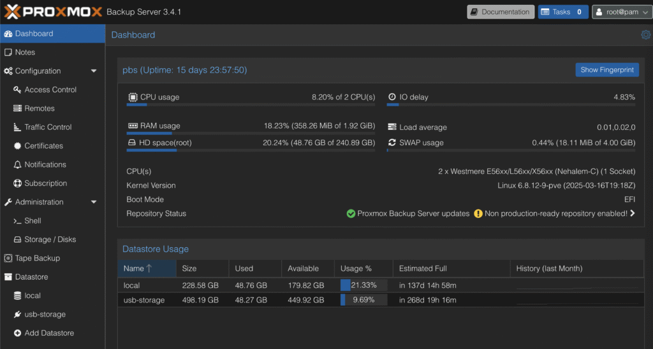This screenshot has width=653, height=349.
Task: Click the local datastore database icon
Action: (17, 296)
